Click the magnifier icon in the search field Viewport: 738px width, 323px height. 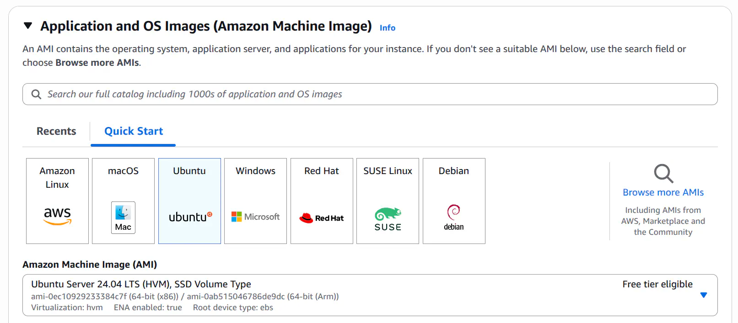(36, 94)
